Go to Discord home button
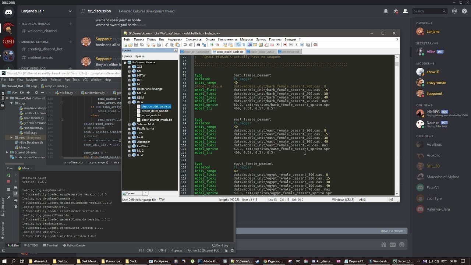The height and width of the screenshot is (265, 471). [8, 12]
